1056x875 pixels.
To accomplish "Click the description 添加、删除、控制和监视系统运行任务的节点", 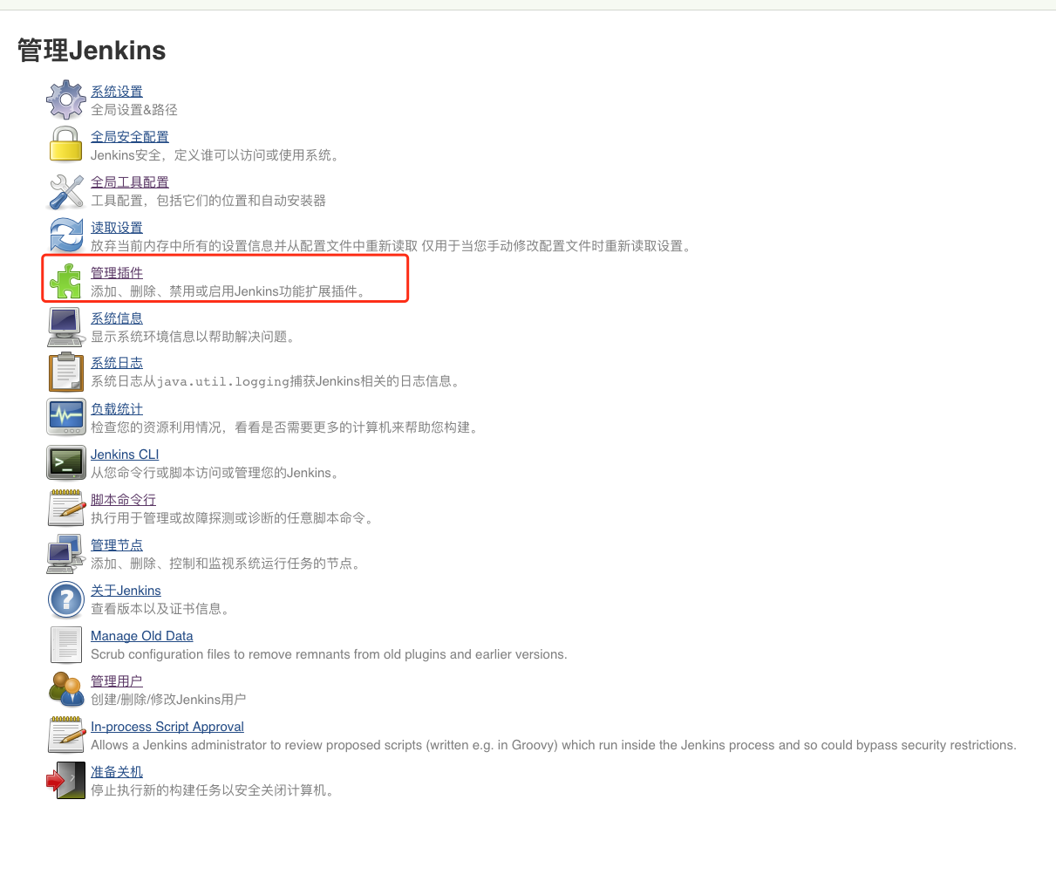I will coord(228,564).
